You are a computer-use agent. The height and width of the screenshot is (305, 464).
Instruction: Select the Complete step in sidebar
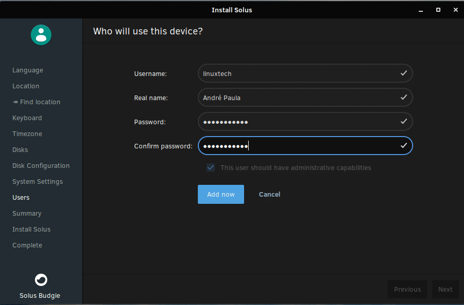(x=27, y=245)
